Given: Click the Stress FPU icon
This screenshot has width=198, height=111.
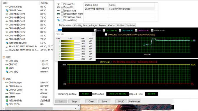Looking at the screenshot, I should point(58,7).
